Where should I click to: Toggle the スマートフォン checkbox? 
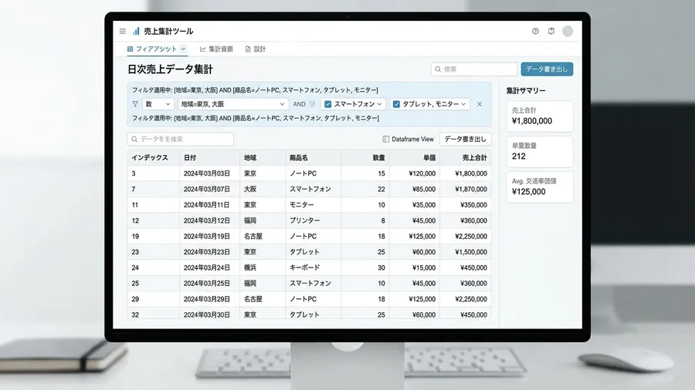(327, 104)
